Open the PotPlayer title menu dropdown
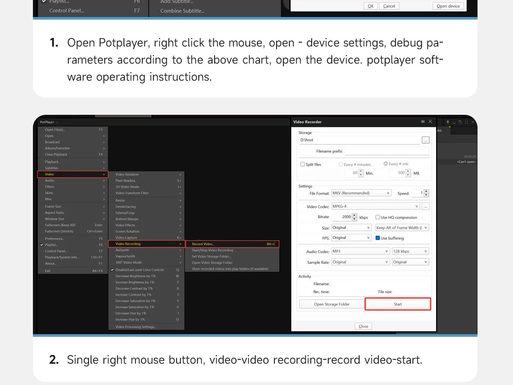Screen dimensions: 513x385 coord(49,122)
